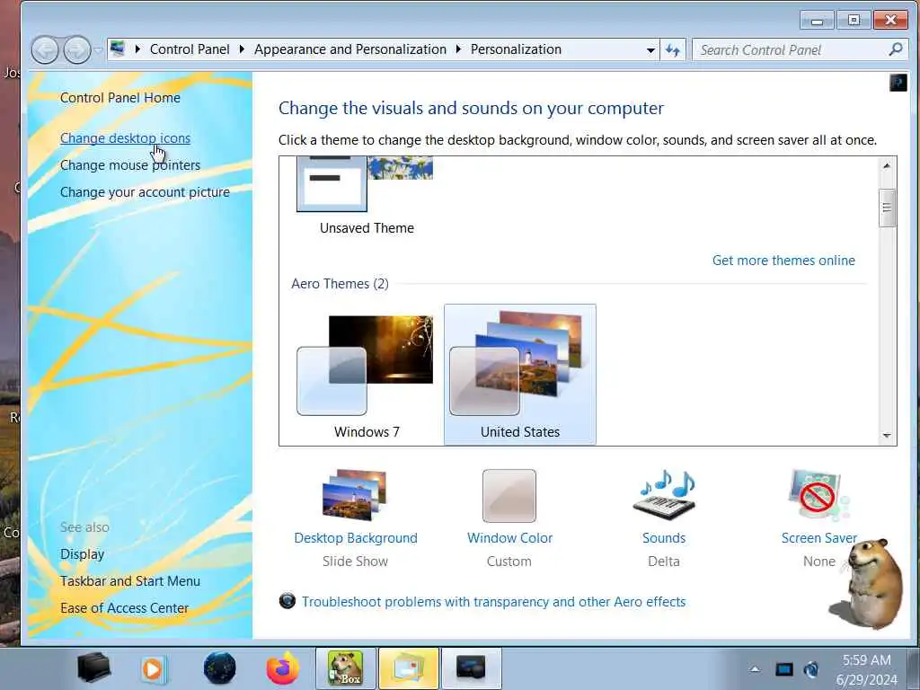Go to Control Panel Home

coord(120,98)
